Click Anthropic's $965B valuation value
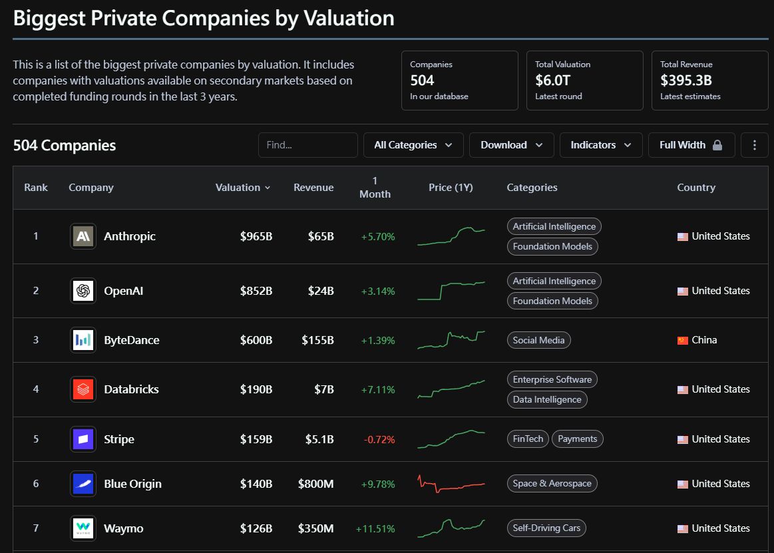Image resolution: width=774 pixels, height=553 pixels. [x=256, y=236]
